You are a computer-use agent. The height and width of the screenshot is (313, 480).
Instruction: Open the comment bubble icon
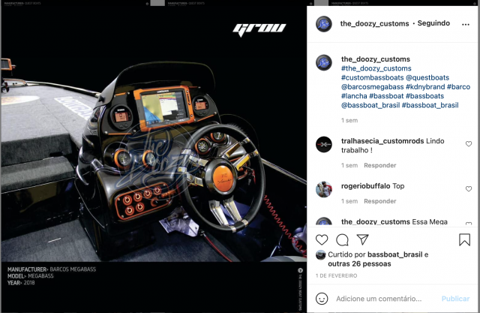pos(342,239)
